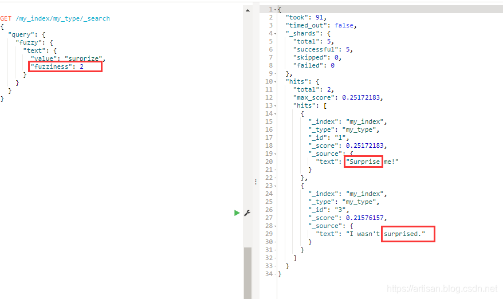Click line number 12 in the response gutter
This screenshot has height=299, width=503.
[x=269, y=97]
